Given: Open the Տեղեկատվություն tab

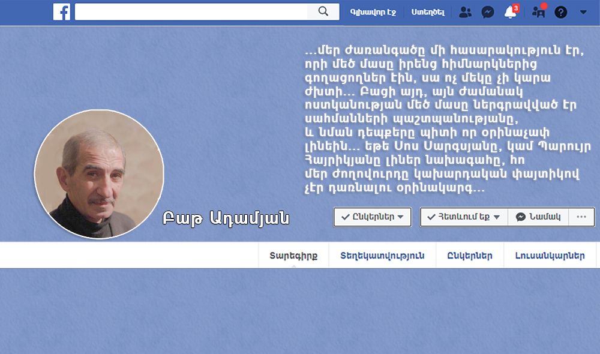Looking at the screenshot, I should point(382,256).
